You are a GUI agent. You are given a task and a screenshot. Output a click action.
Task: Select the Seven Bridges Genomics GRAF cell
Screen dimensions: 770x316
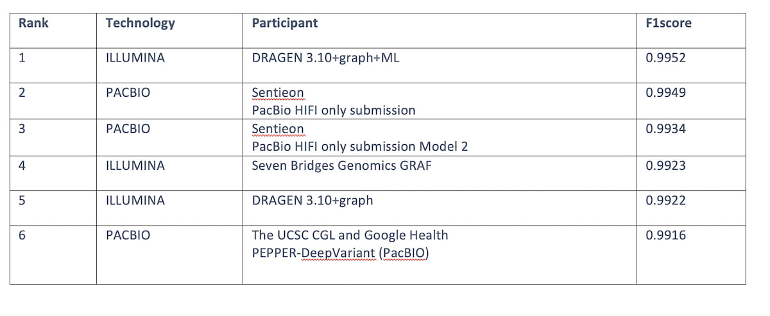[x=341, y=165]
